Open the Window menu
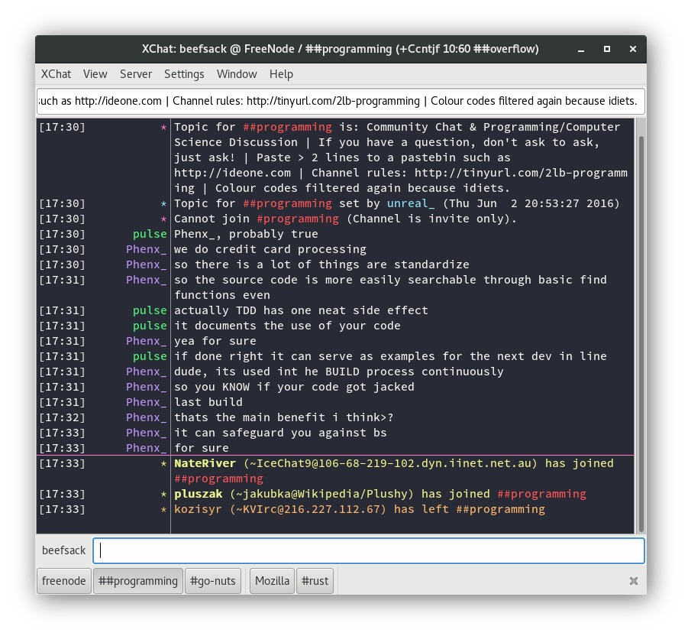Viewport: 688px width, 636px height. click(236, 74)
